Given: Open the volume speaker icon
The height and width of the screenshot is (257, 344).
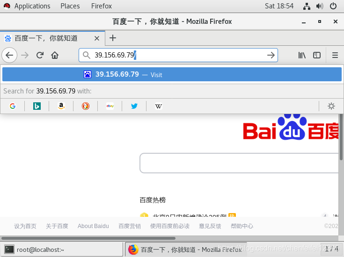Looking at the screenshot, I should (320, 6).
